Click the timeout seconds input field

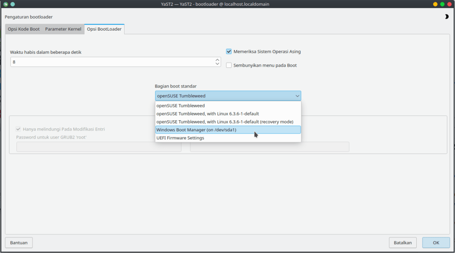[111, 62]
